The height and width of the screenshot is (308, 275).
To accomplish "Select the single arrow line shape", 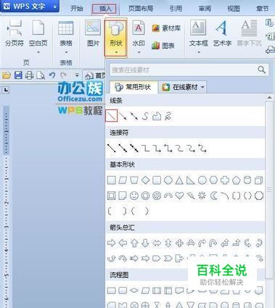I will [123, 116].
